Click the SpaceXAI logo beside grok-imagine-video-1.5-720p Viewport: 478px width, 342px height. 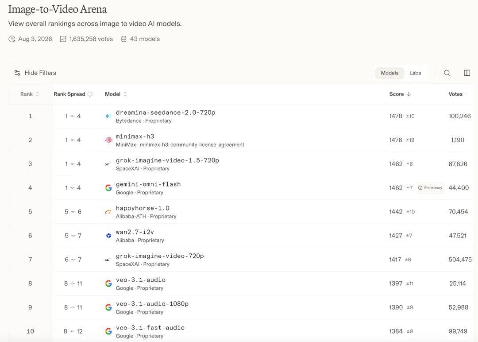(107, 164)
